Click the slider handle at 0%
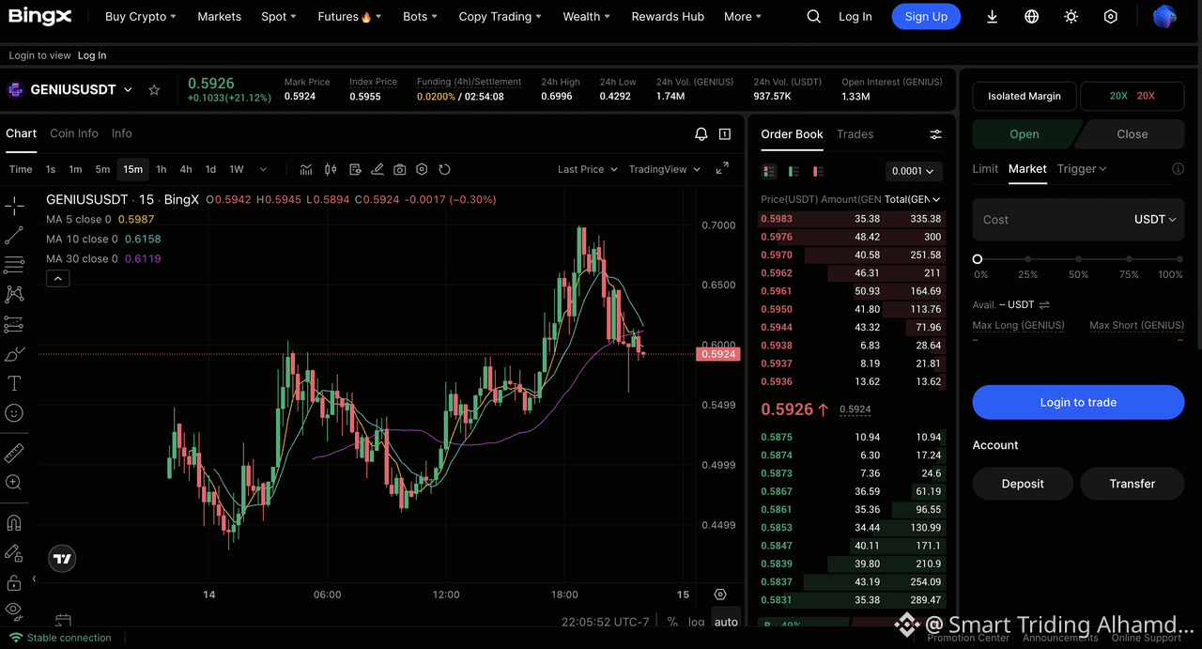 pyautogui.click(x=978, y=259)
